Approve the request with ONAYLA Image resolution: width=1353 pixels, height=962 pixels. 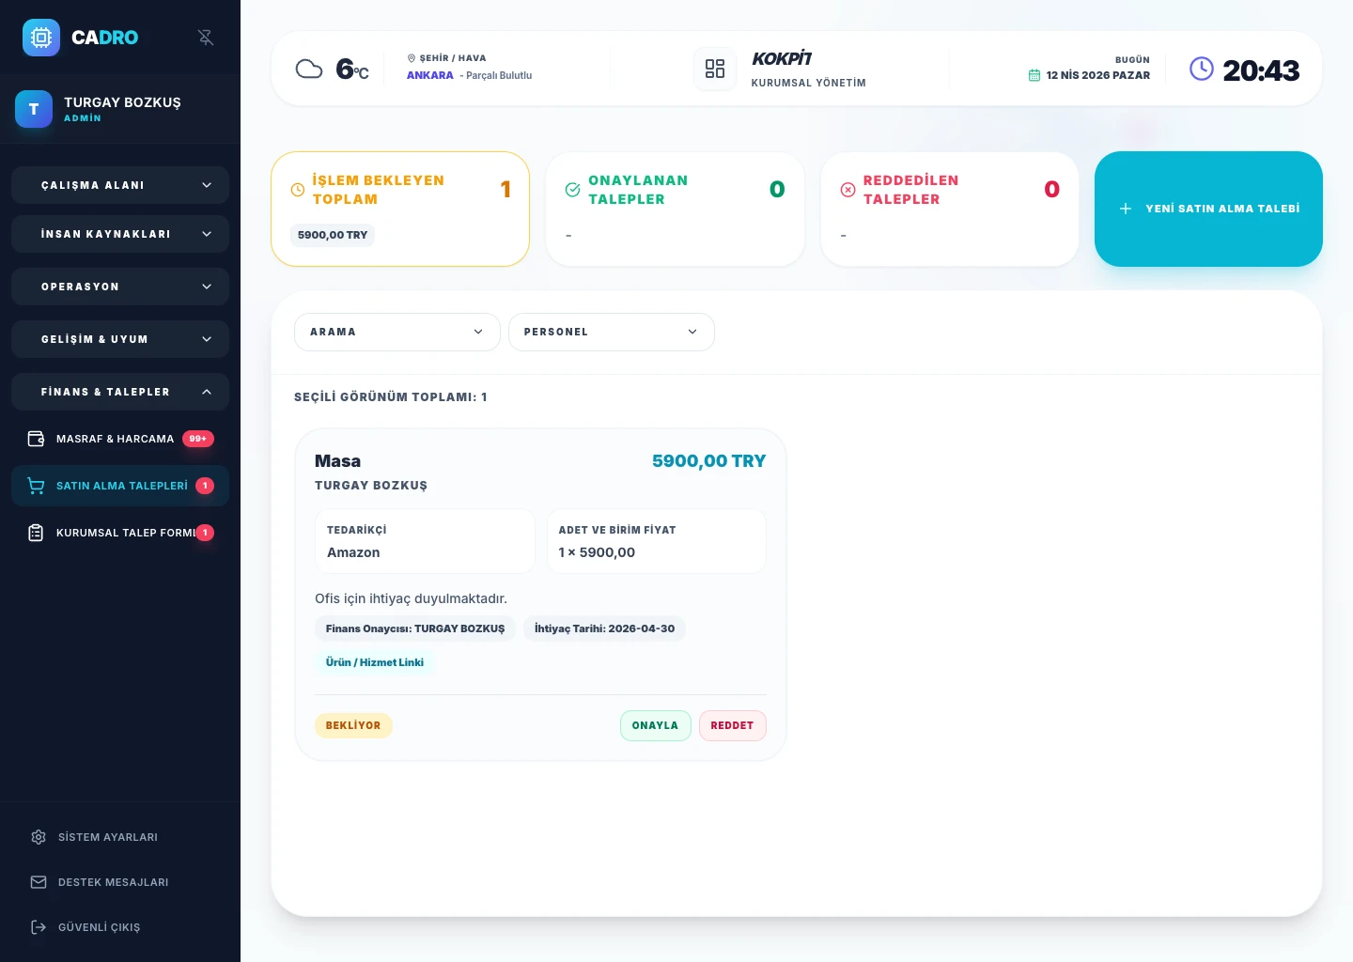tap(655, 725)
